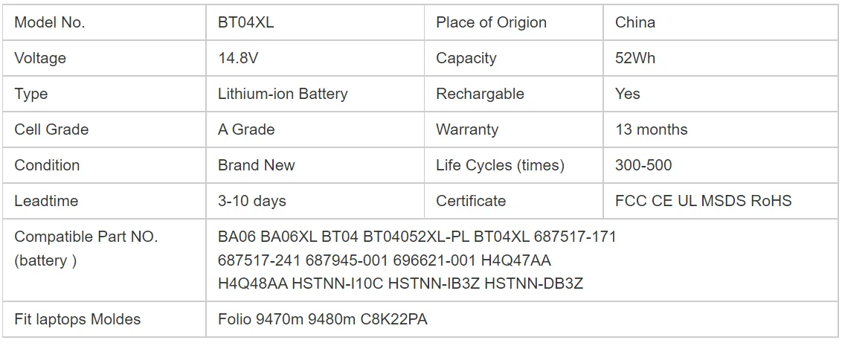Viewport: 842px width, 346px height.
Task: Click the Life Cycles (times) label
Action: 500,165
